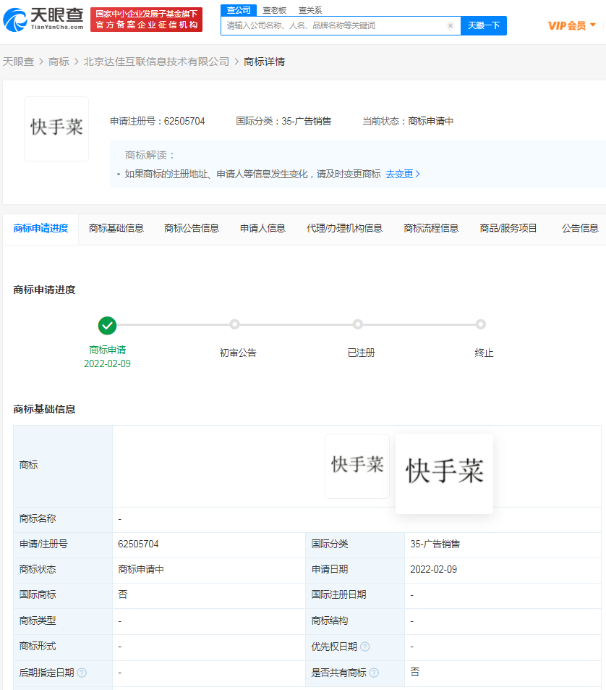
Task: Click the large 快手菜 trademark image
Action: pyautogui.click(x=443, y=474)
